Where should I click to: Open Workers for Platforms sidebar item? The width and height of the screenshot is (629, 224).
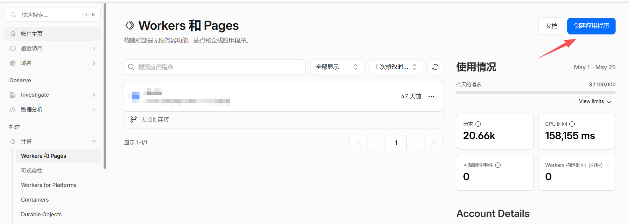[49, 185]
